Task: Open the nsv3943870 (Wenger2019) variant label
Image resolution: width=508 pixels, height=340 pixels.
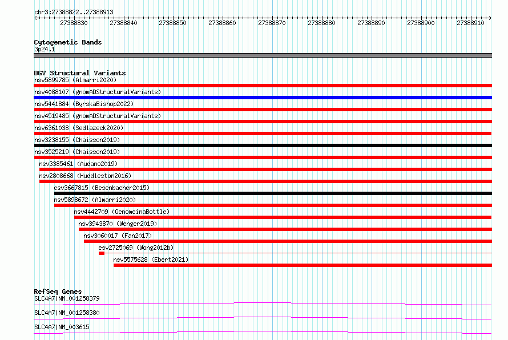Action: (x=118, y=224)
